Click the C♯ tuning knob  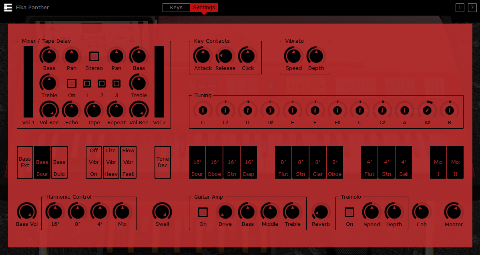pos(225,110)
